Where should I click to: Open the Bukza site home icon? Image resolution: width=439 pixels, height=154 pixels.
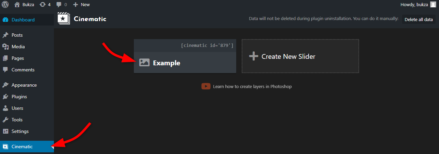[x=17, y=4]
